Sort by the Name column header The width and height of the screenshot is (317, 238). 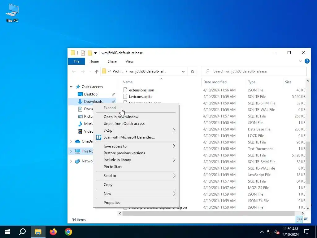click(128, 82)
